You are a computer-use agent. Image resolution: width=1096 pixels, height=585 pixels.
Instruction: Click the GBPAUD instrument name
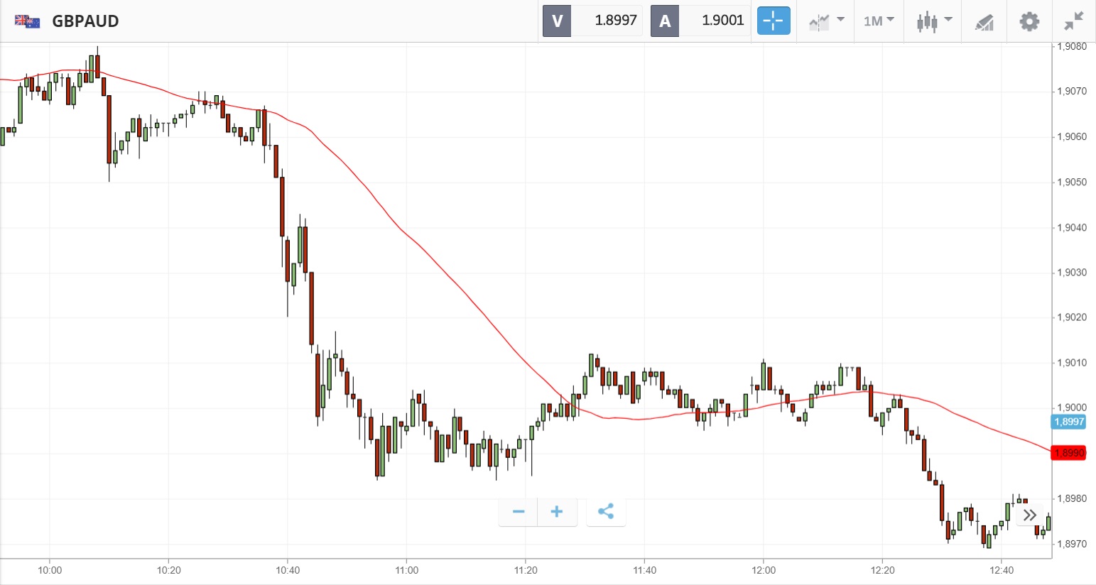click(85, 21)
